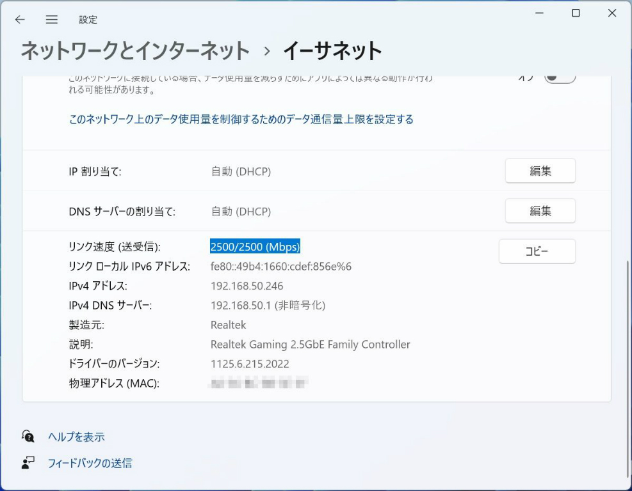Click the IPv4 address 192.168.50.246
632x491 pixels.
coord(247,286)
